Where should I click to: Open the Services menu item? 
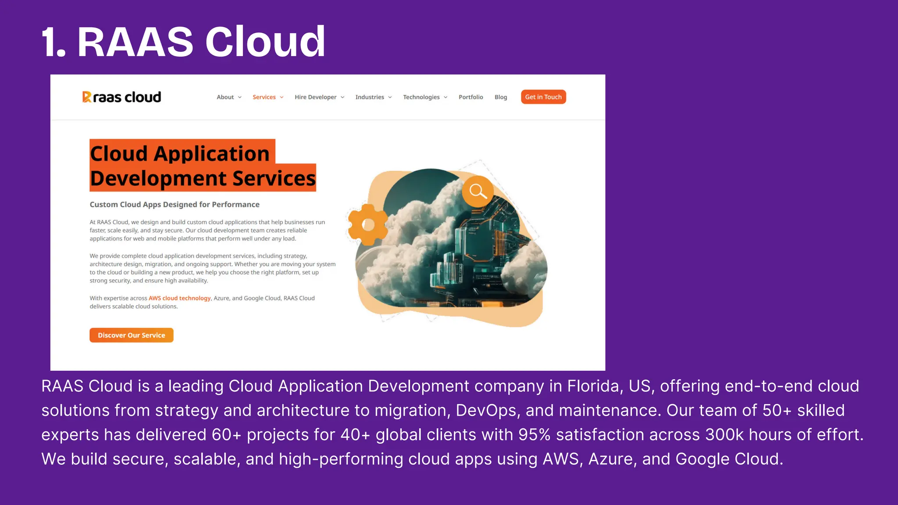(264, 97)
